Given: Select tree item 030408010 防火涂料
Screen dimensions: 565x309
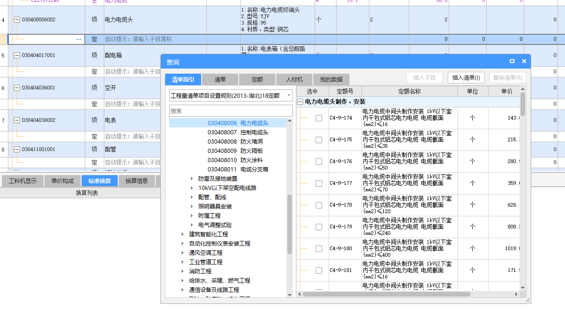Looking at the screenshot, I should point(235,160).
